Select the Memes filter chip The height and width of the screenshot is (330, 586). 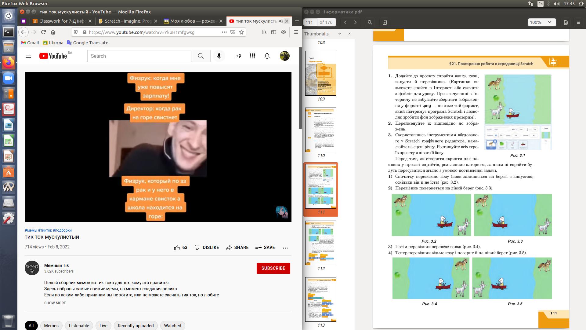point(51,325)
